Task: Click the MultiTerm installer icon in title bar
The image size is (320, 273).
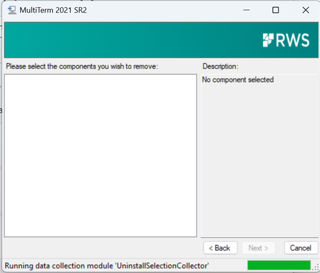Action: pos(12,10)
